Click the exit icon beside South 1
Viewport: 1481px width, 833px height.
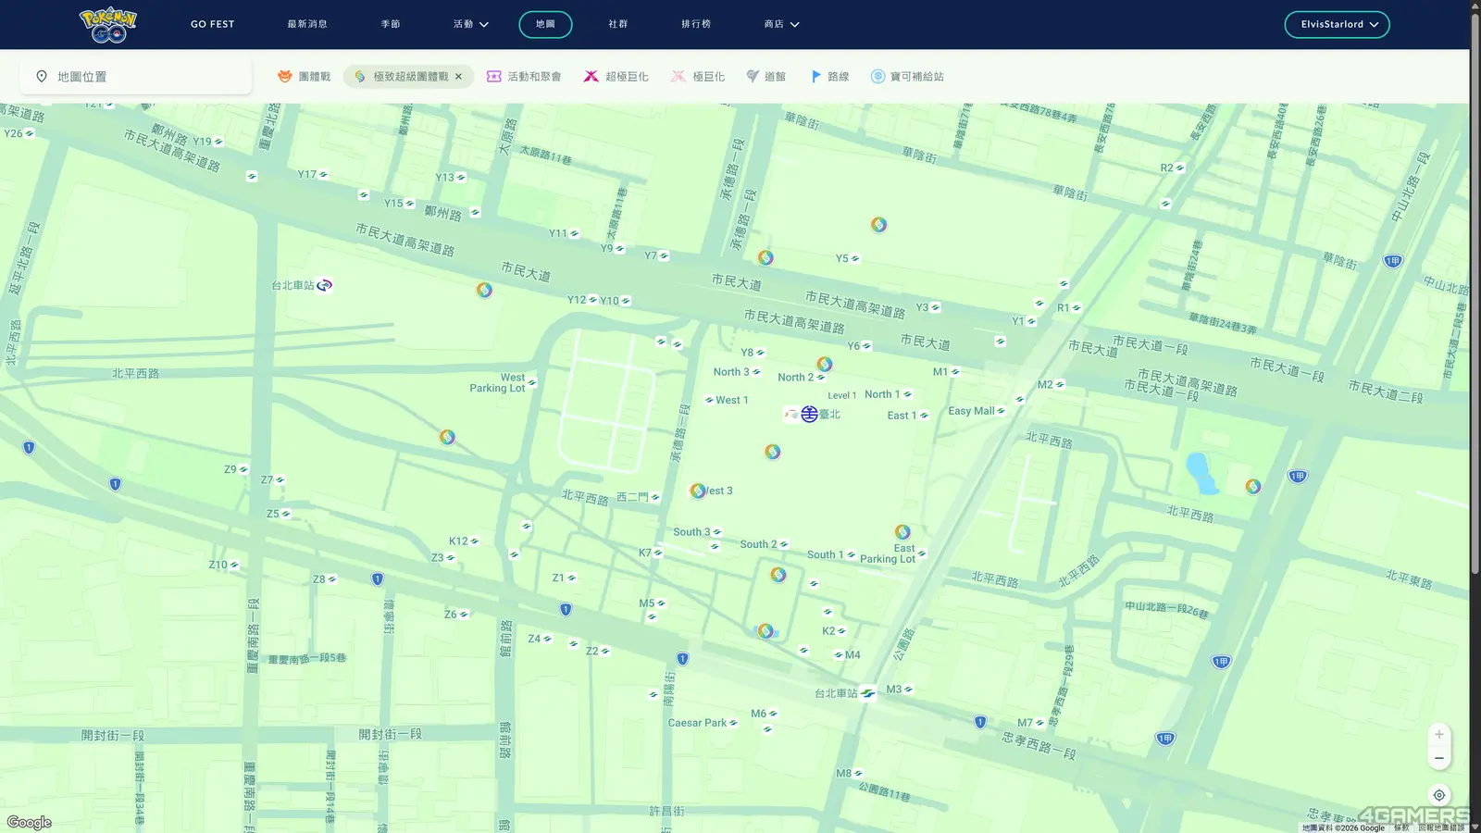point(851,555)
